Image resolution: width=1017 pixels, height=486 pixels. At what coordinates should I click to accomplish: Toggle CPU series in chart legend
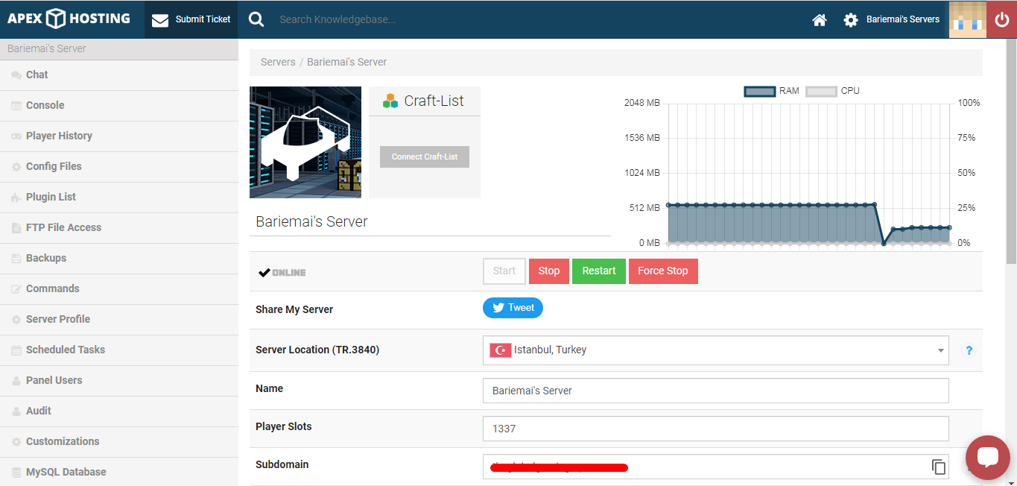tap(833, 91)
